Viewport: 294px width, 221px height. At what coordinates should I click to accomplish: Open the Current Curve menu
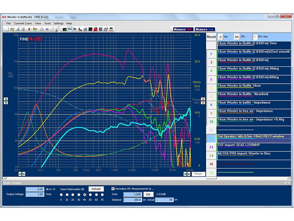23,23
